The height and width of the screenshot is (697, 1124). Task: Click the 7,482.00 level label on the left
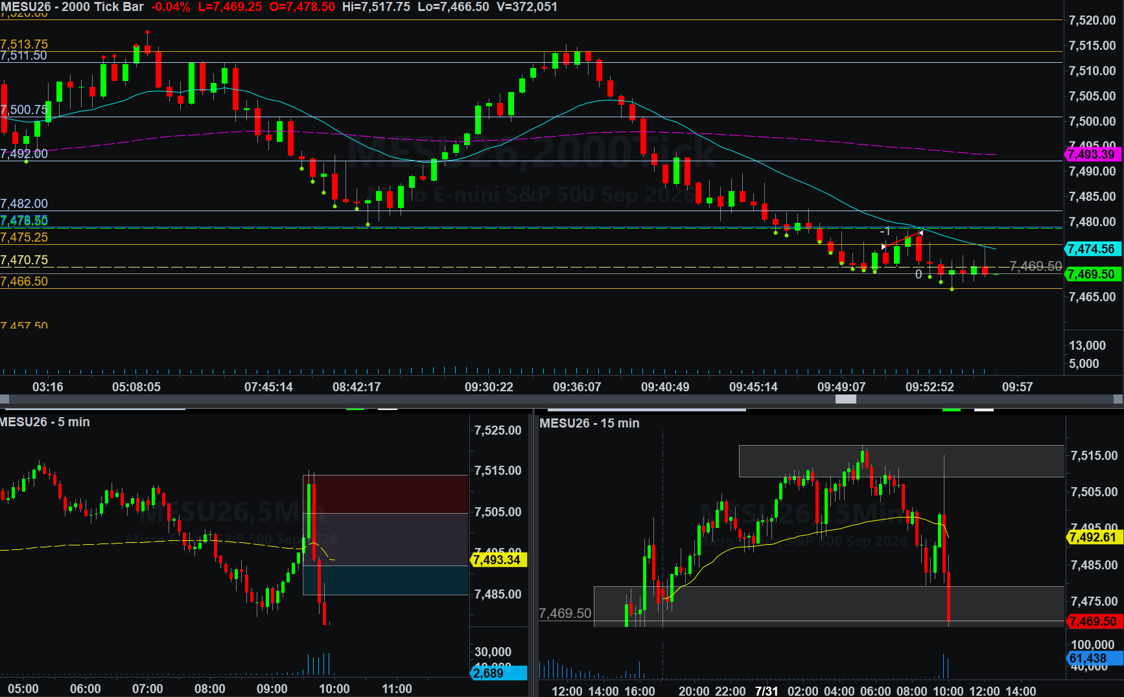click(x=24, y=203)
